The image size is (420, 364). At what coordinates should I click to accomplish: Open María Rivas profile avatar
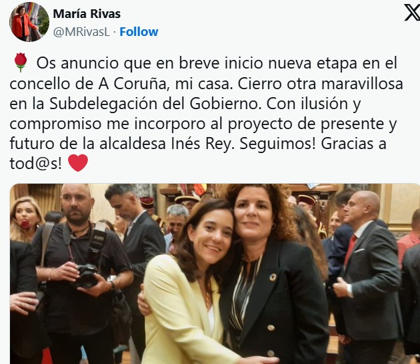(29, 22)
